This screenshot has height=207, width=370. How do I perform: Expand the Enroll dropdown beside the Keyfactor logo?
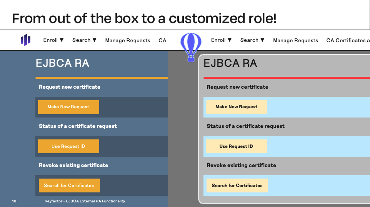(53, 40)
